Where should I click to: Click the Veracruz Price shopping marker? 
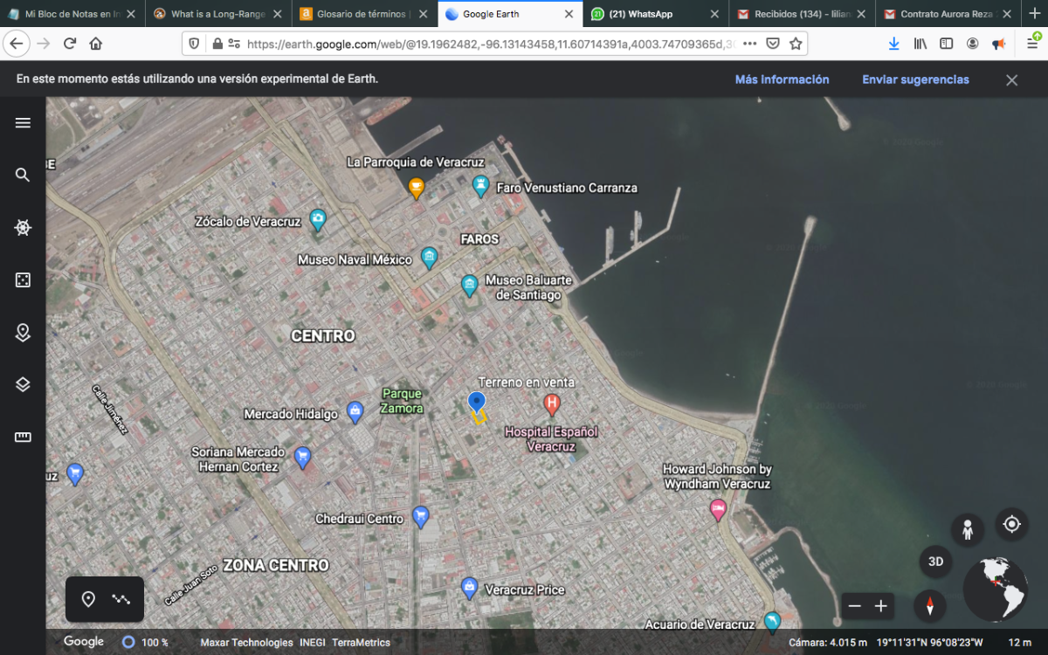tap(469, 588)
